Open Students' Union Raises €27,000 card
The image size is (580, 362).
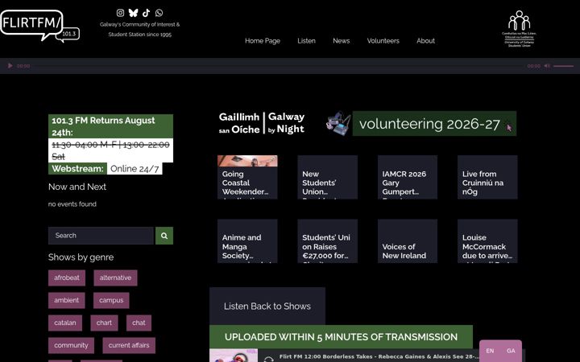tap(327, 241)
